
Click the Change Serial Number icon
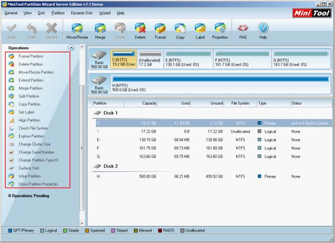point(11,152)
